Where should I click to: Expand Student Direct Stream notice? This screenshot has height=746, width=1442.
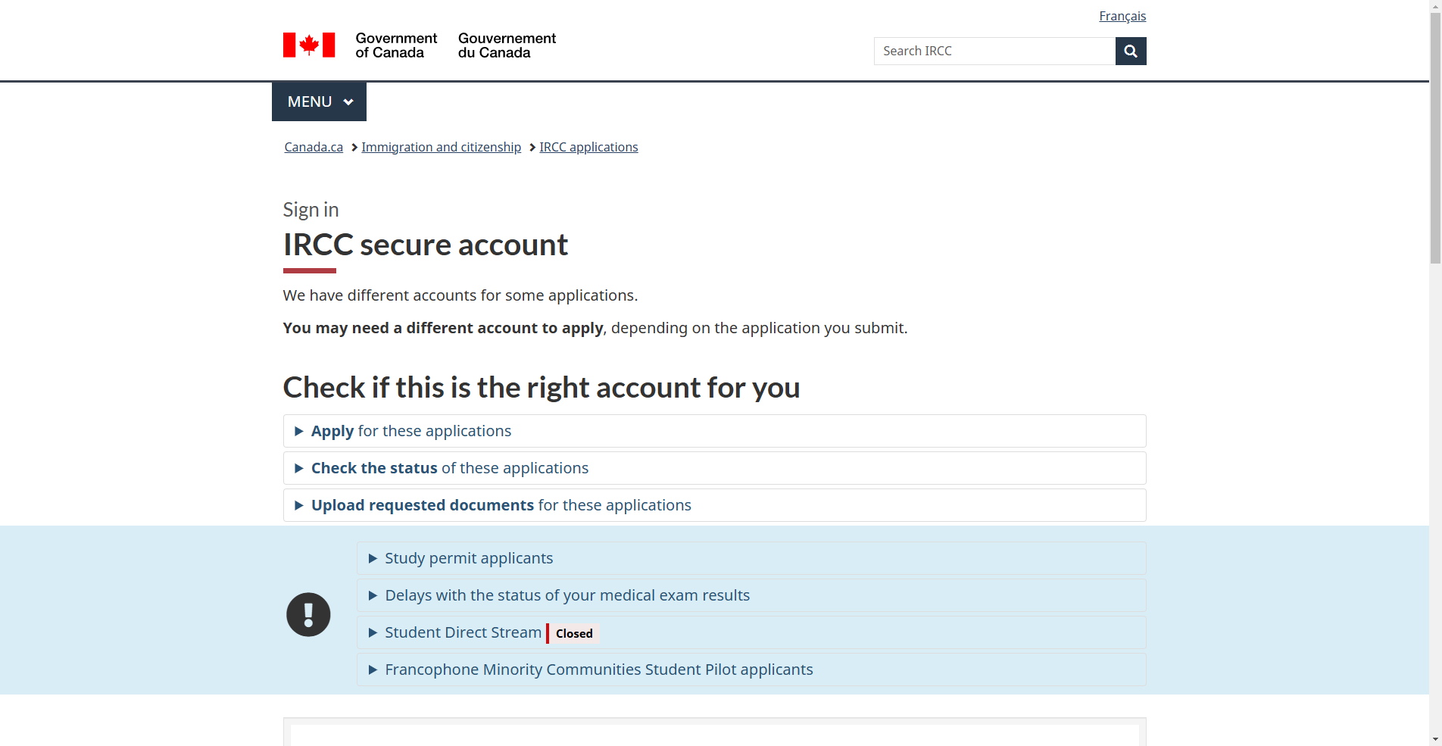(462, 632)
